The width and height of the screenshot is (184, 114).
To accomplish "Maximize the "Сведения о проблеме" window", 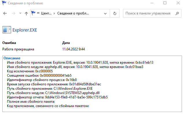I will point(165,3).
